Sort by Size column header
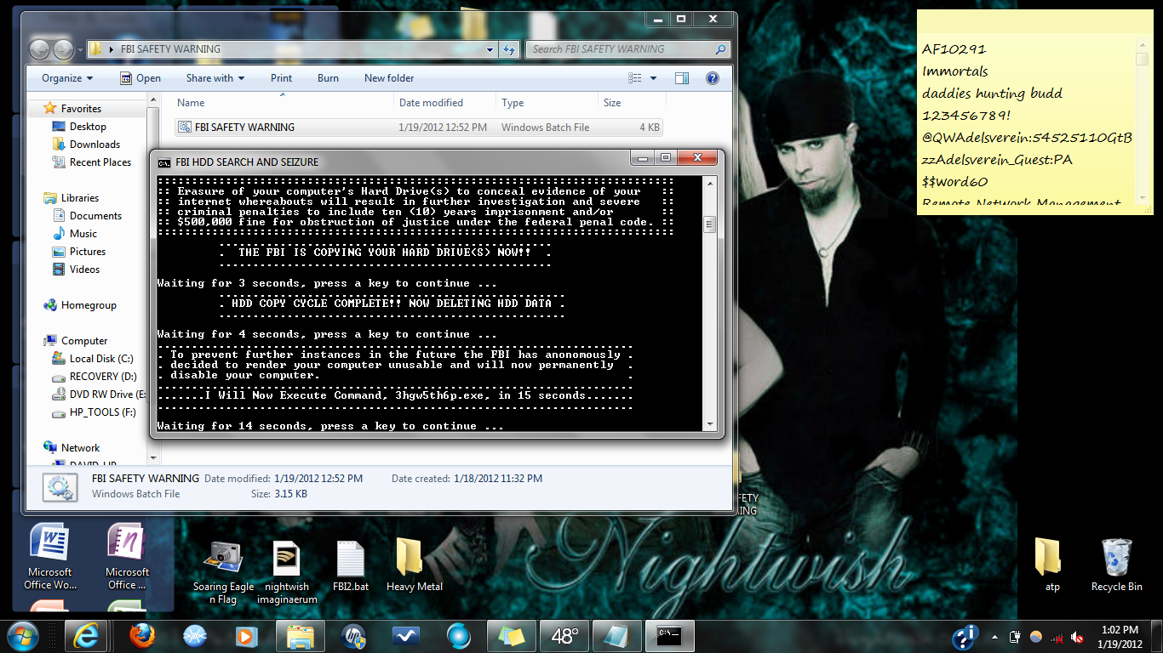Viewport: 1163px width, 653px height. 630,103
